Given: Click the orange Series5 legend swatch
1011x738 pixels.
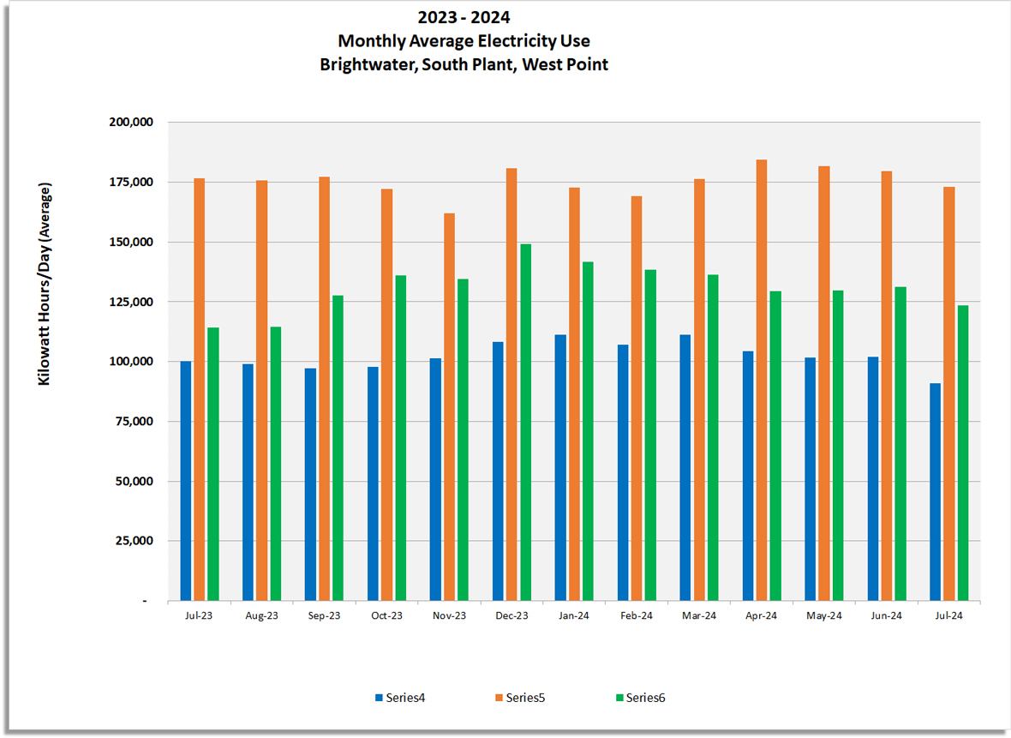Looking at the screenshot, I should coord(499,698).
